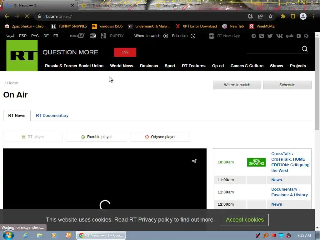
Task: Open the Games & Culture menu item
Action: (x=247, y=66)
